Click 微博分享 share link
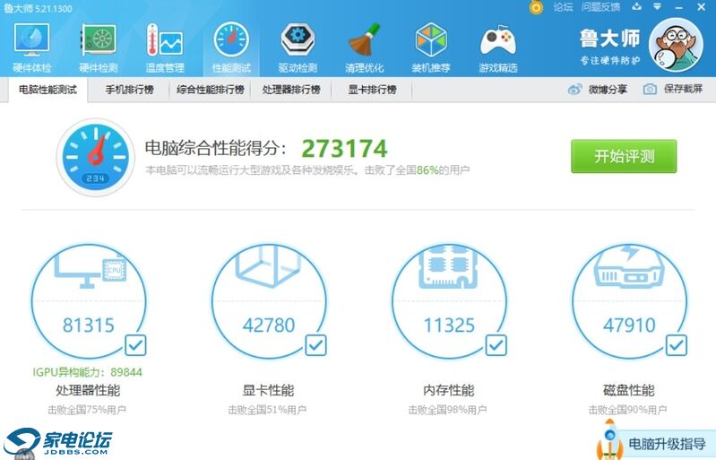The image size is (716, 460). pos(608,89)
